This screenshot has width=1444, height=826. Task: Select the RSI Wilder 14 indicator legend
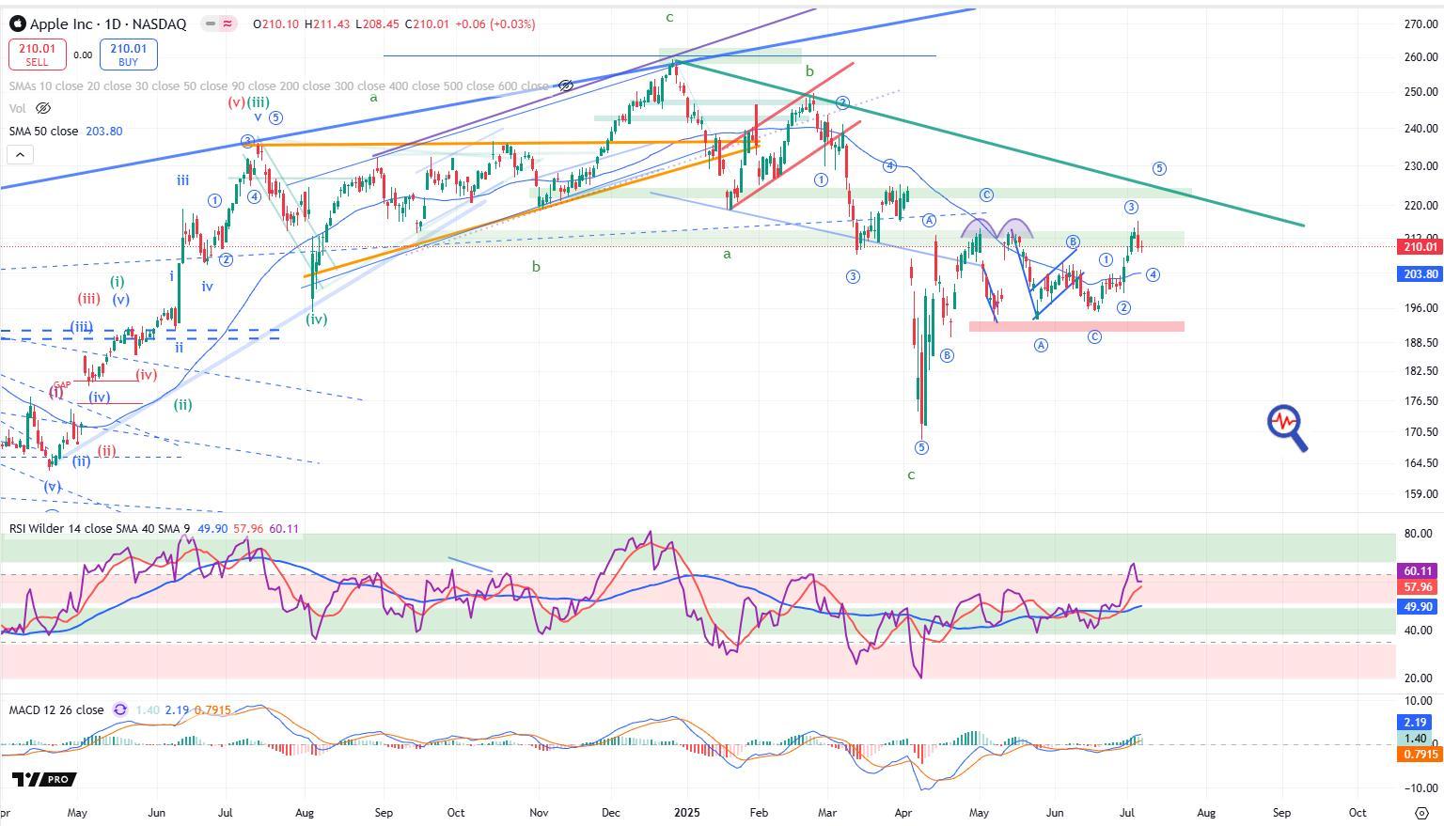[x=101, y=528]
